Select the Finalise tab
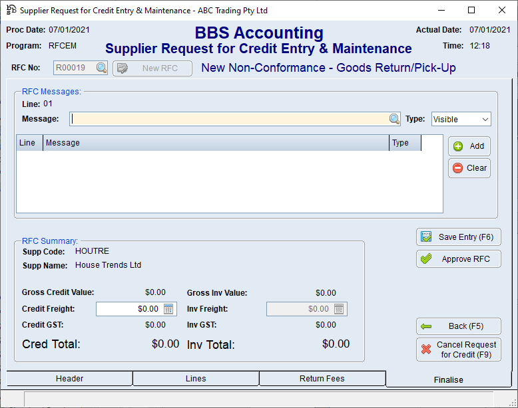 (x=447, y=380)
